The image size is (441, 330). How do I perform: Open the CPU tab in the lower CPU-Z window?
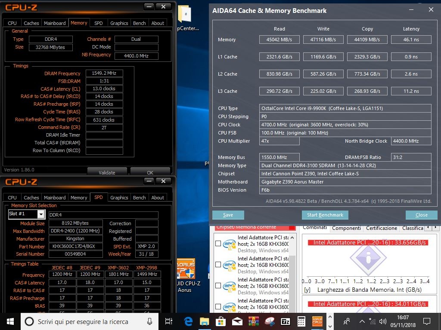pos(12,198)
